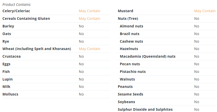Click the Almond nuts sub-item
This screenshot has height=112, width=217.
131,26
